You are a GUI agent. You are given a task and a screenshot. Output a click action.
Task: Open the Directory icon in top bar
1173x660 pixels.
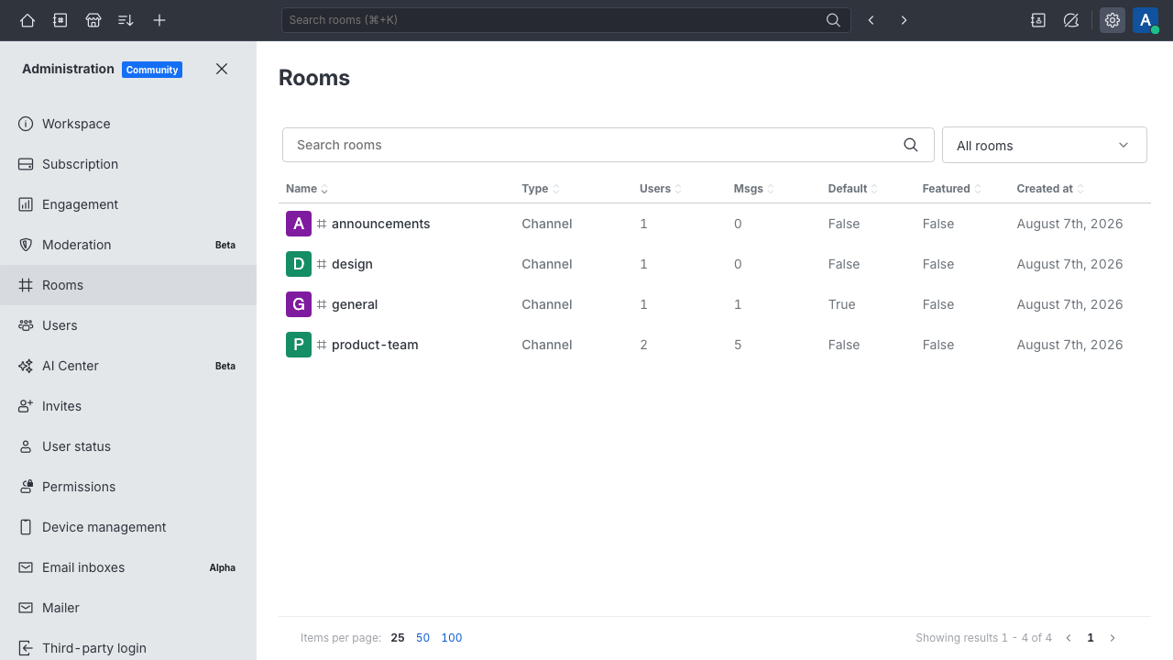[x=60, y=20]
